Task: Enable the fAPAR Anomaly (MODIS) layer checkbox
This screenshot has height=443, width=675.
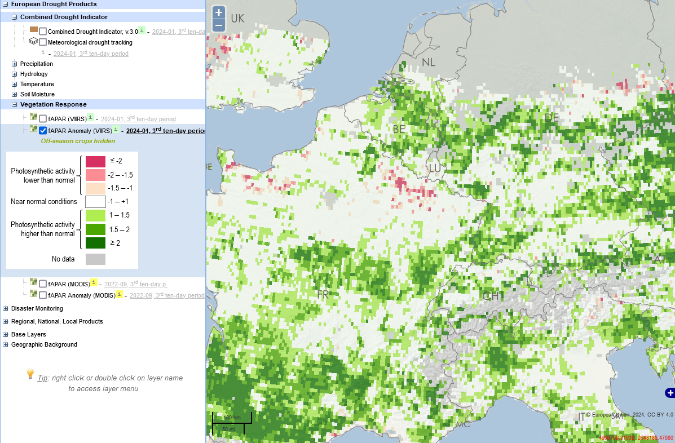Action: (x=43, y=295)
